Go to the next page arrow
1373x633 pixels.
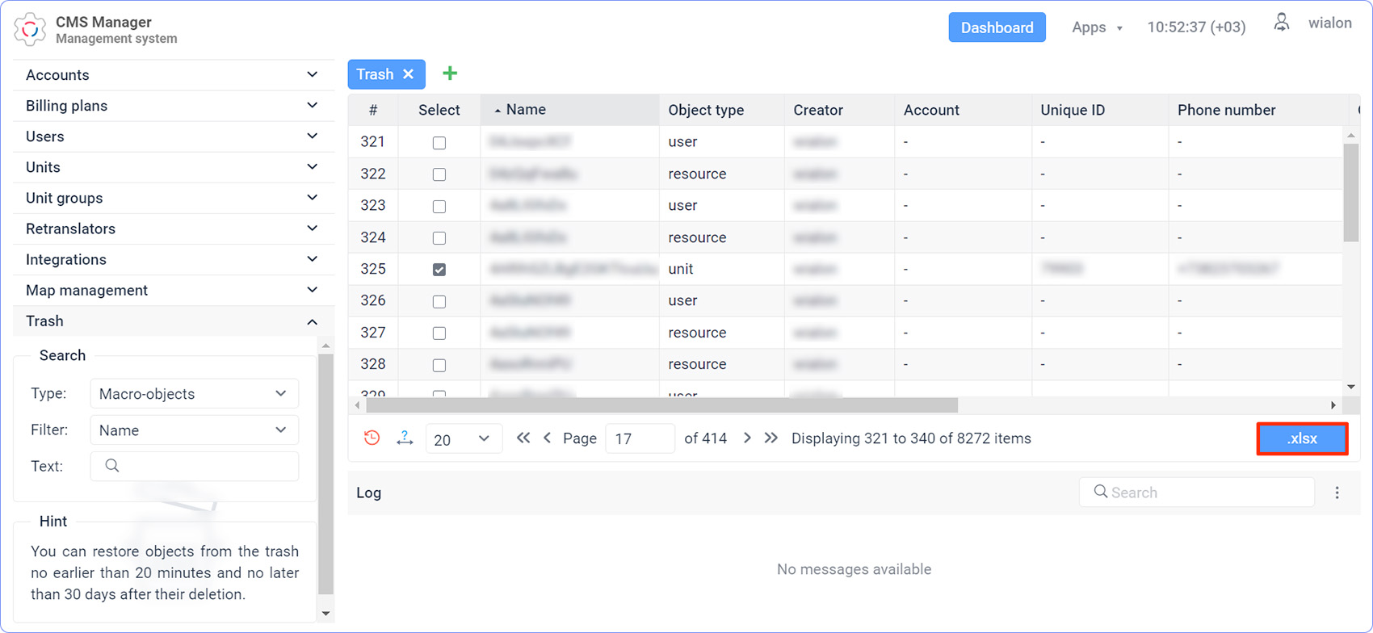tap(747, 438)
